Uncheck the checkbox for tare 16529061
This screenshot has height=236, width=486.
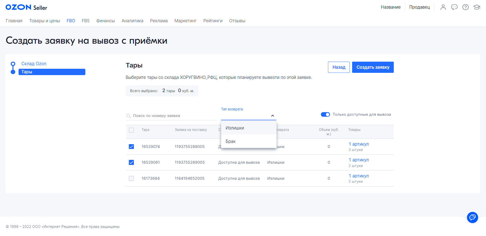[x=131, y=162]
